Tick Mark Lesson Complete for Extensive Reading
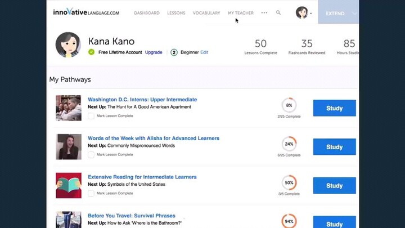The width and height of the screenshot is (405, 228). 91,193
